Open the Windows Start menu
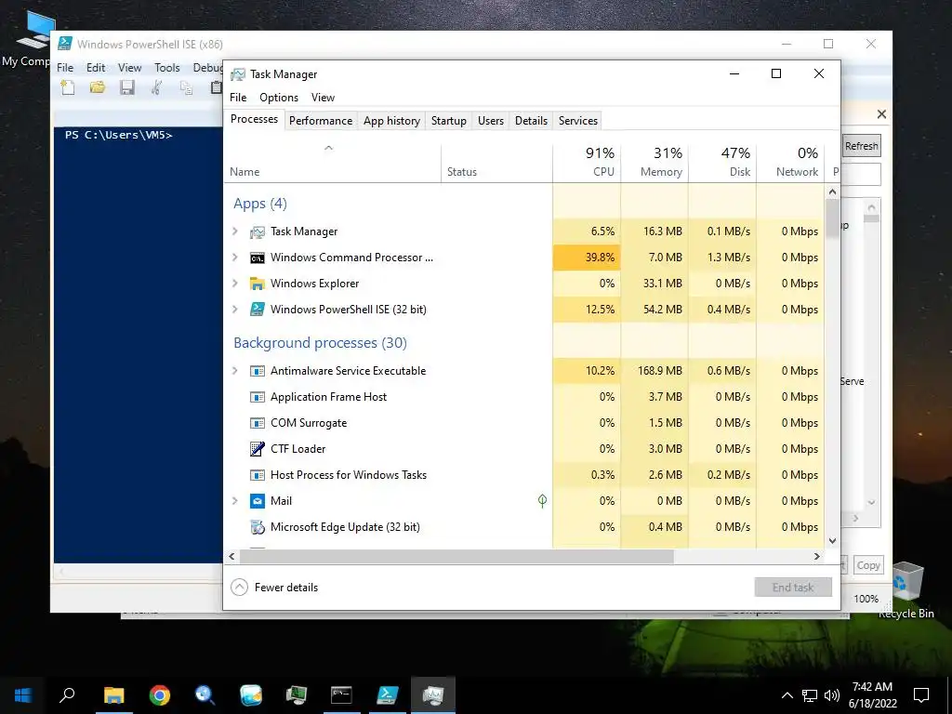The width and height of the screenshot is (952, 714). [23, 695]
